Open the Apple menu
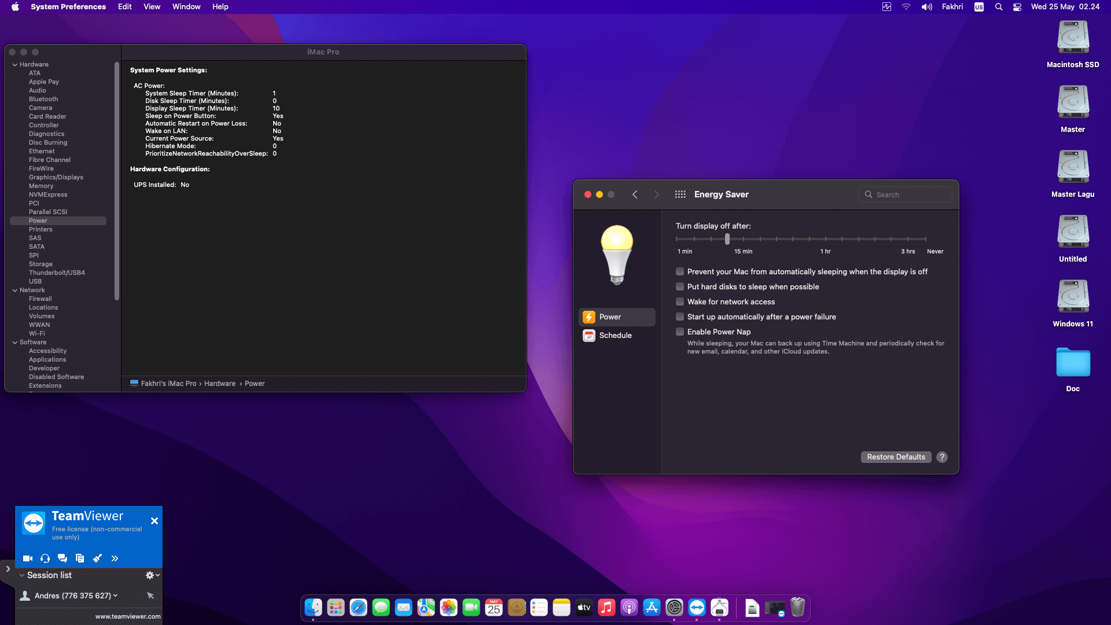1111x625 pixels. pyautogui.click(x=16, y=7)
